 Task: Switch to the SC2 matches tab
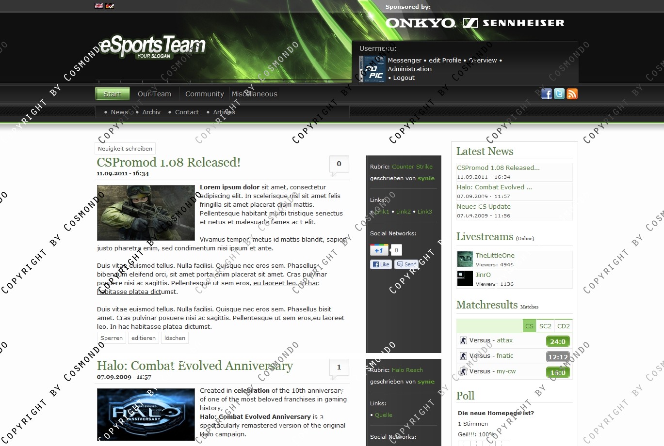pyautogui.click(x=545, y=326)
